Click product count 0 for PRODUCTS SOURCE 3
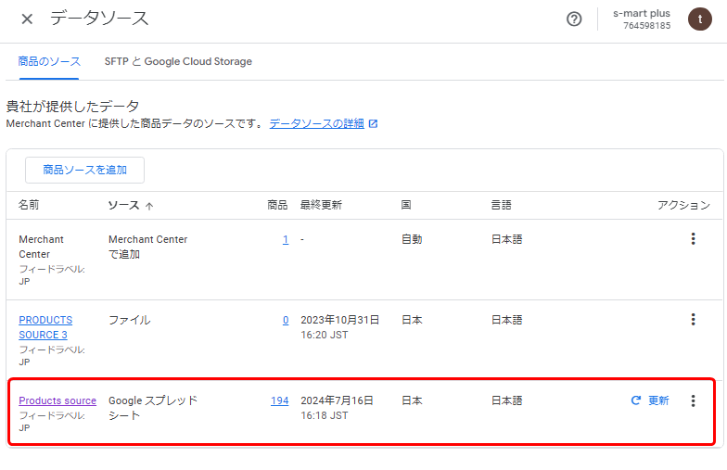This screenshot has width=727, height=470. point(286,320)
